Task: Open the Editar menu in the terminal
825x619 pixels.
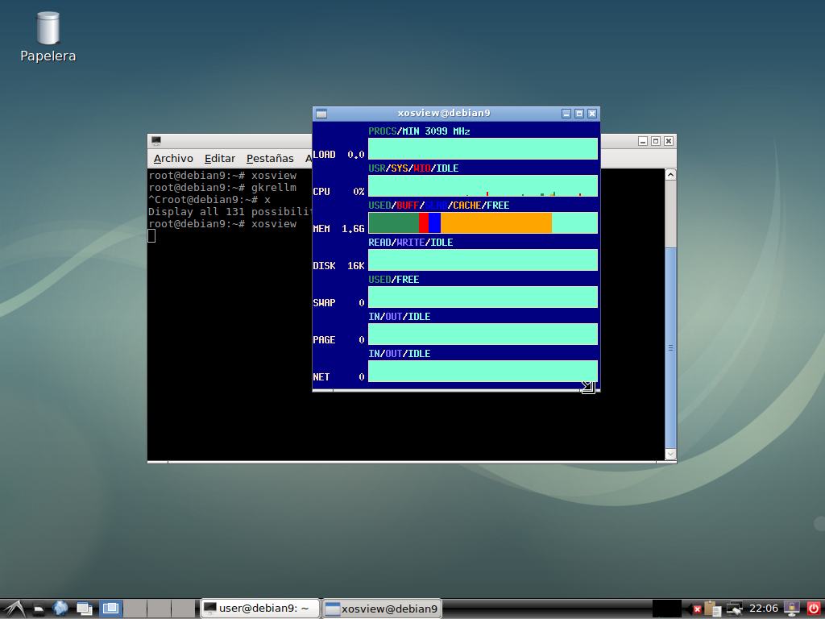Action: pos(219,158)
